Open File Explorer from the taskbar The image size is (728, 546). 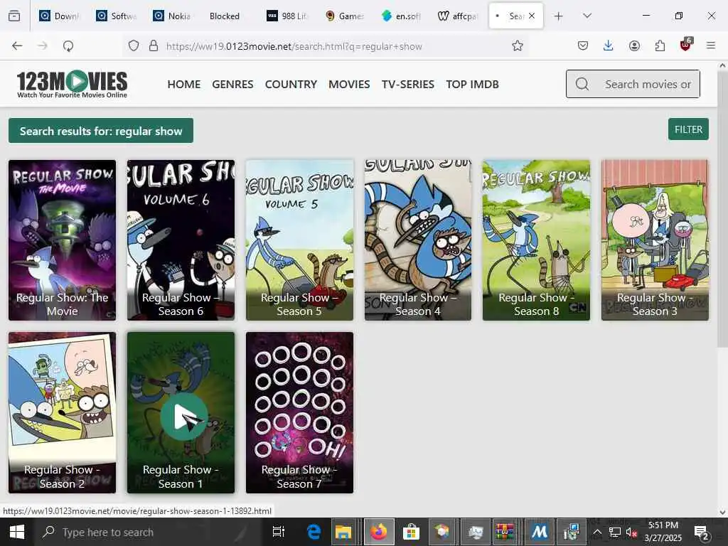coord(343,532)
